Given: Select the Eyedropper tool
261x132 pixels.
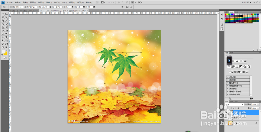Looking at the screenshot, I should click(x=6, y=21).
